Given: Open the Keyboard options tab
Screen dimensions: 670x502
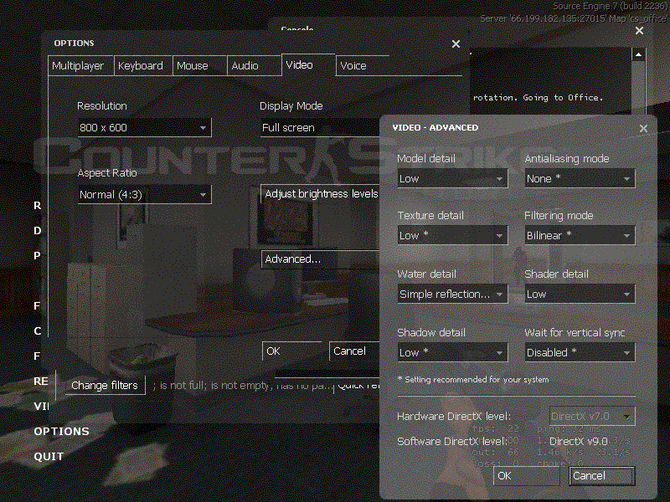Looking at the screenshot, I should click(x=143, y=66).
